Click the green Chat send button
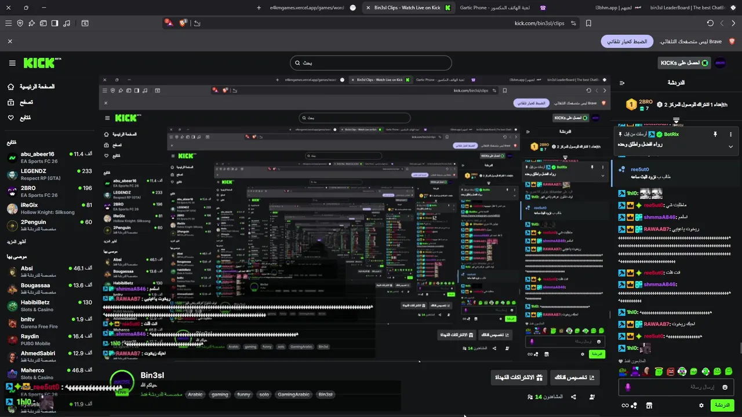This screenshot has width=742, height=417. [722, 405]
